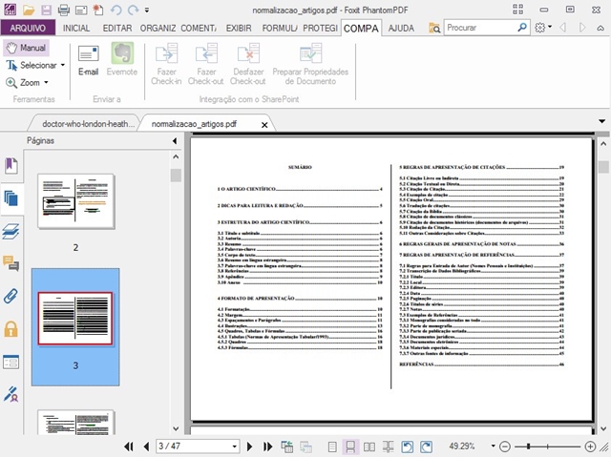
Task: Redo the last action
Action: (x=134, y=10)
